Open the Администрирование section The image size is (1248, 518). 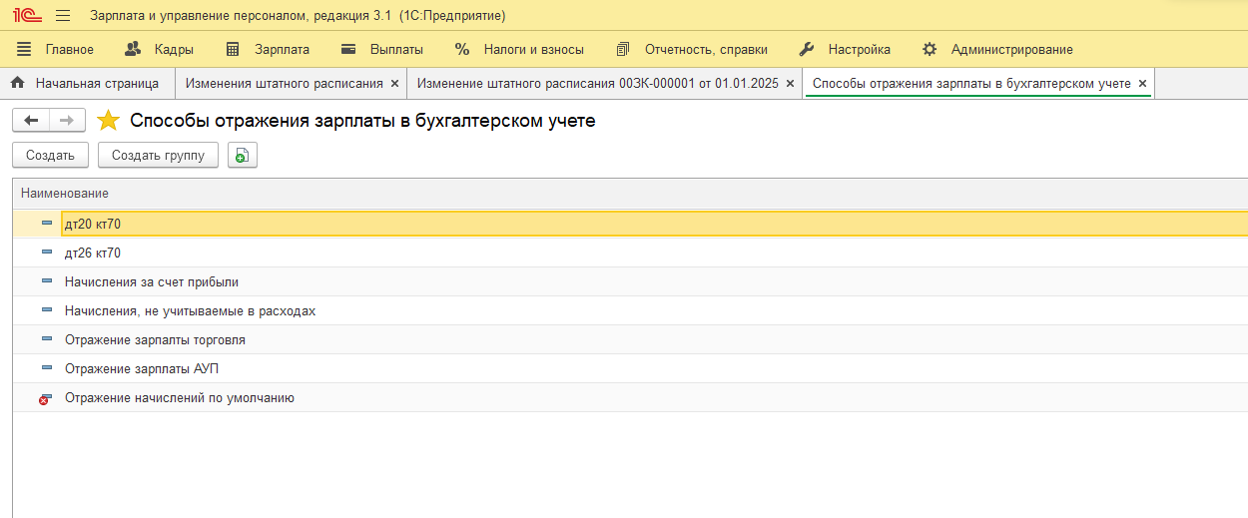click(997, 49)
